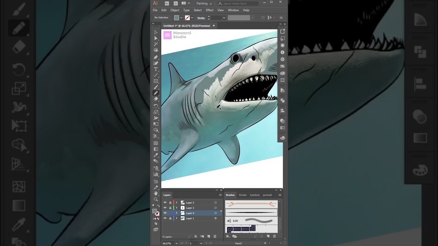Image resolution: width=438 pixels, height=246 pixels.
Task: Select the Direct Selection tool
Action: [156, 38]
